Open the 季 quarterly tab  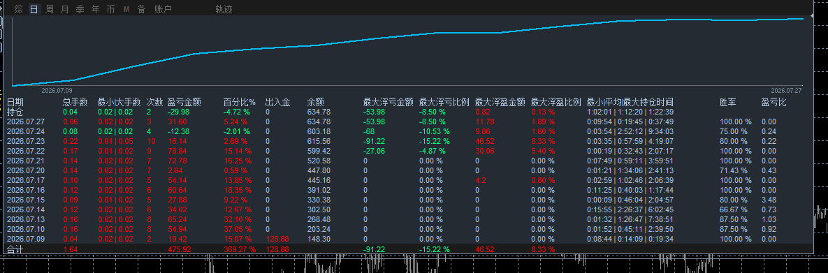coord(80,10)
